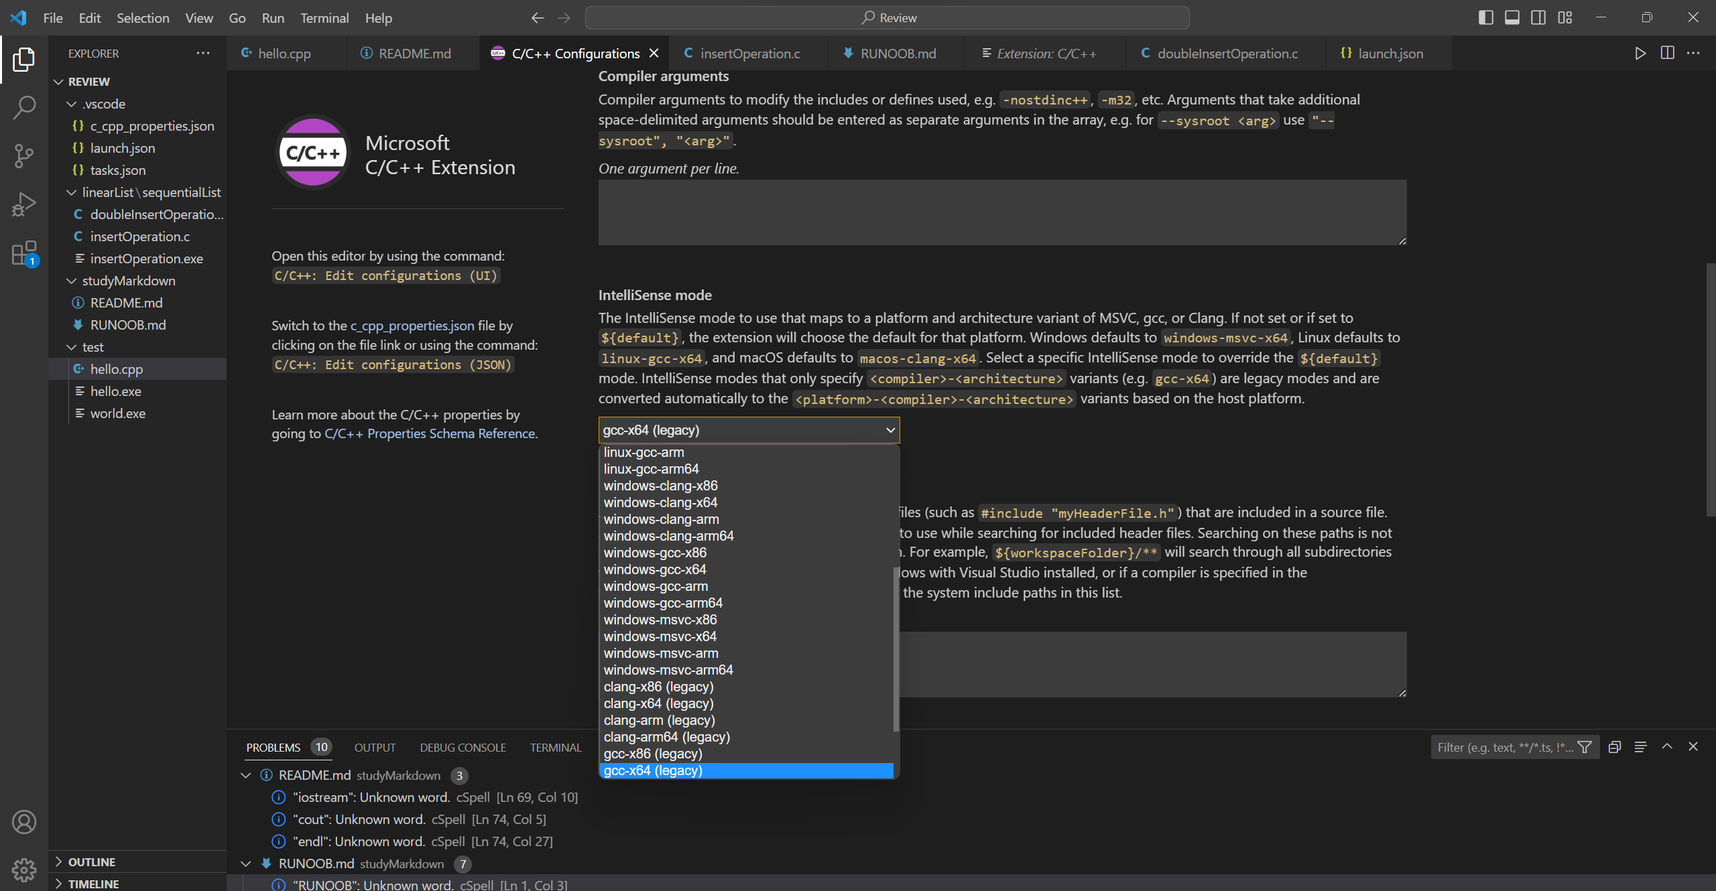The height and width of the screenshot is (891, 1716).
Task: Open the Extensions view
Action: click(24, 253)
